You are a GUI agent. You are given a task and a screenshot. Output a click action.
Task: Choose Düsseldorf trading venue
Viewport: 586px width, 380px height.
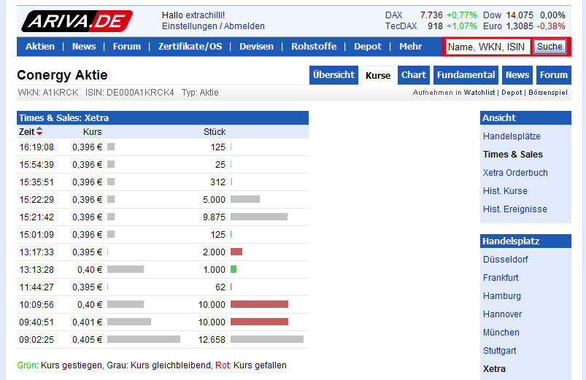505,260
